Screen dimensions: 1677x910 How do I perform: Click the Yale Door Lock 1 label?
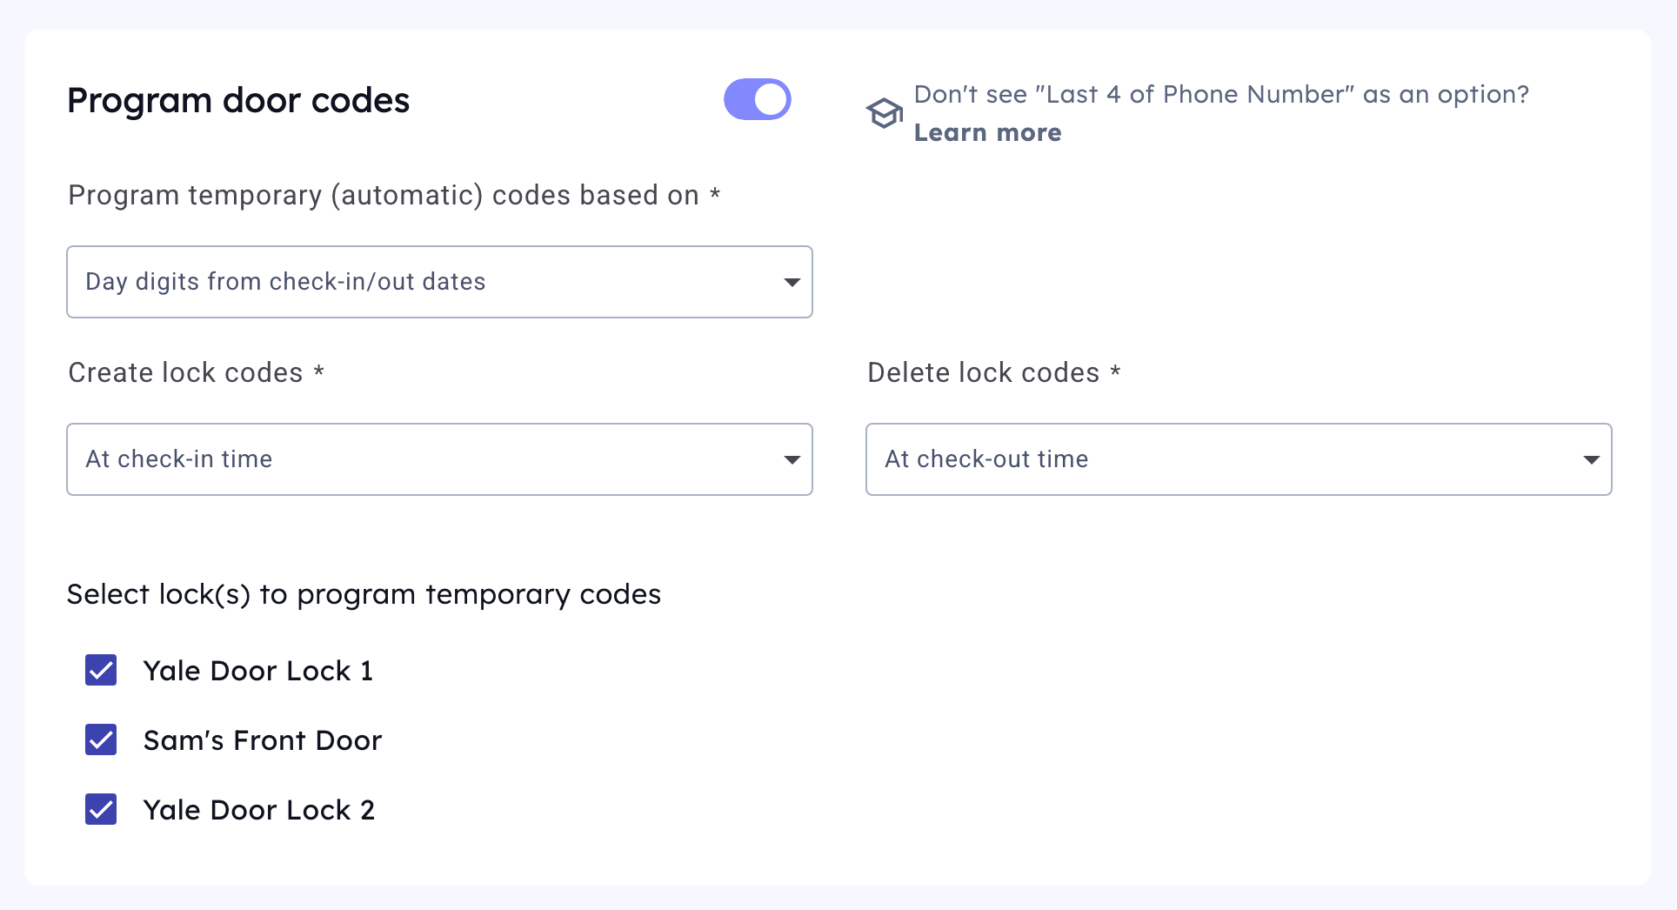pos(258,671)
